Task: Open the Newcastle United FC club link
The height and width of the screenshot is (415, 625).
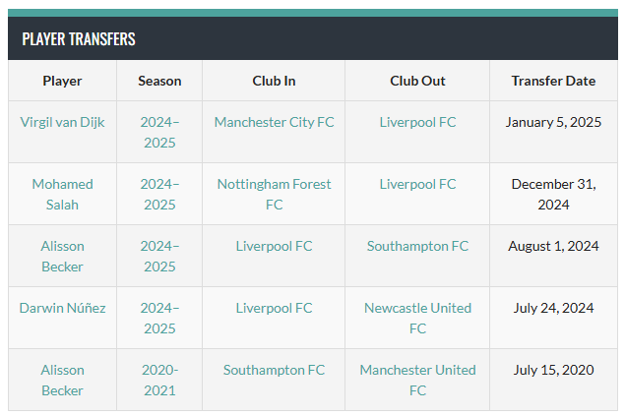Action: click(x=417, y=319)
